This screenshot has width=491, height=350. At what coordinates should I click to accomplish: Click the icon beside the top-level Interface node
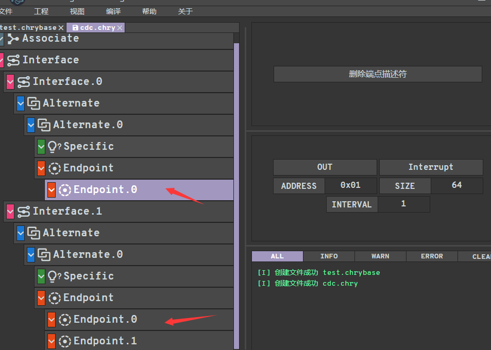(13, 60)
